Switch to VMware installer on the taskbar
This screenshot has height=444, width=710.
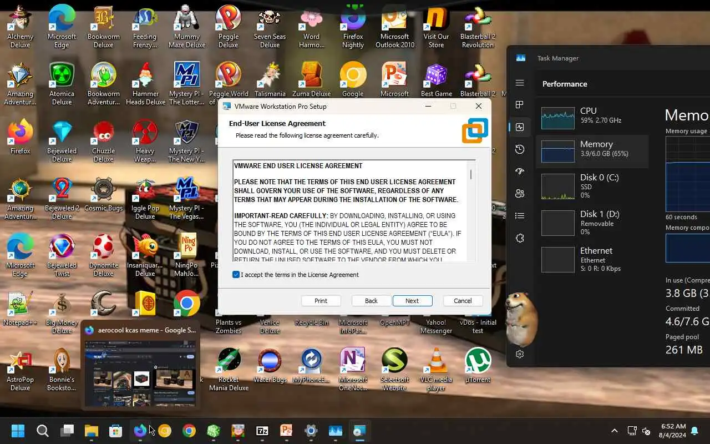360,431
